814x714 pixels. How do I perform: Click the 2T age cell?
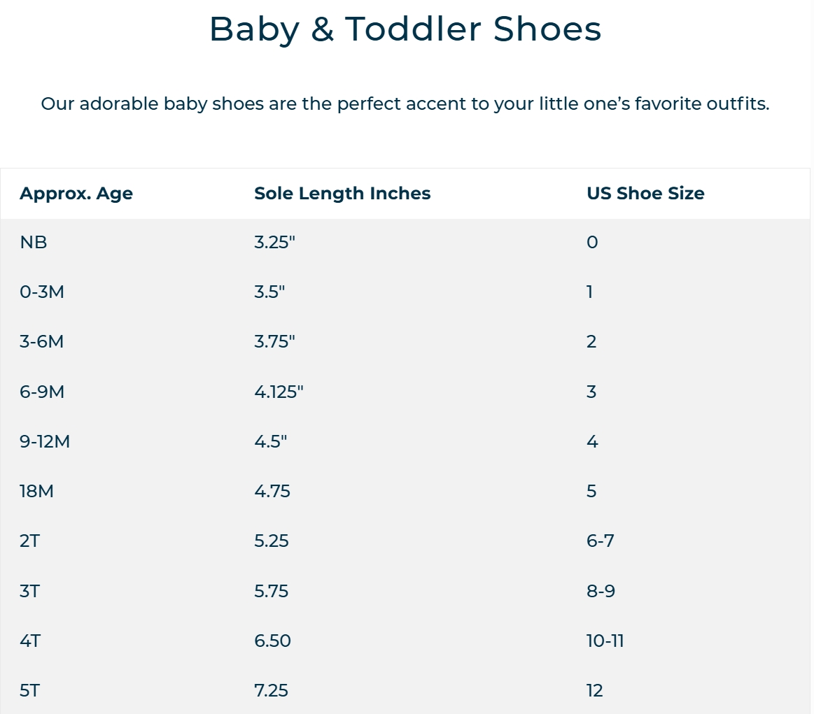click(x=29, y=541)
